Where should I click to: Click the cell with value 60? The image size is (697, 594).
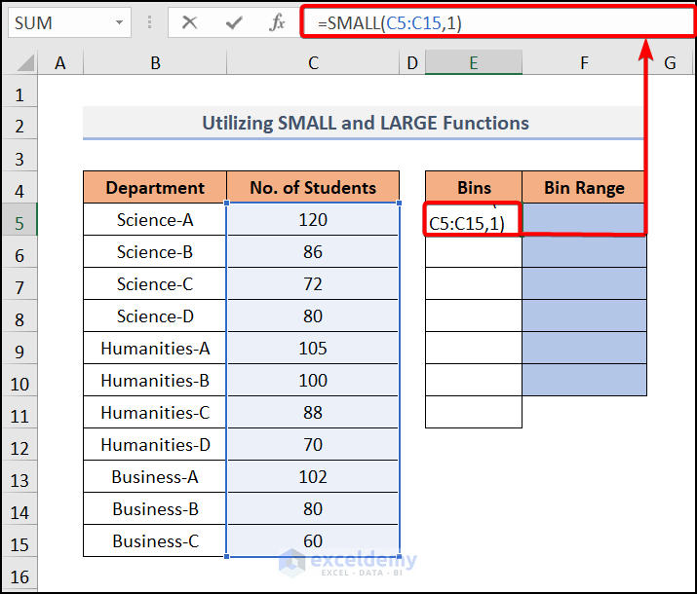tap(313, 540)
